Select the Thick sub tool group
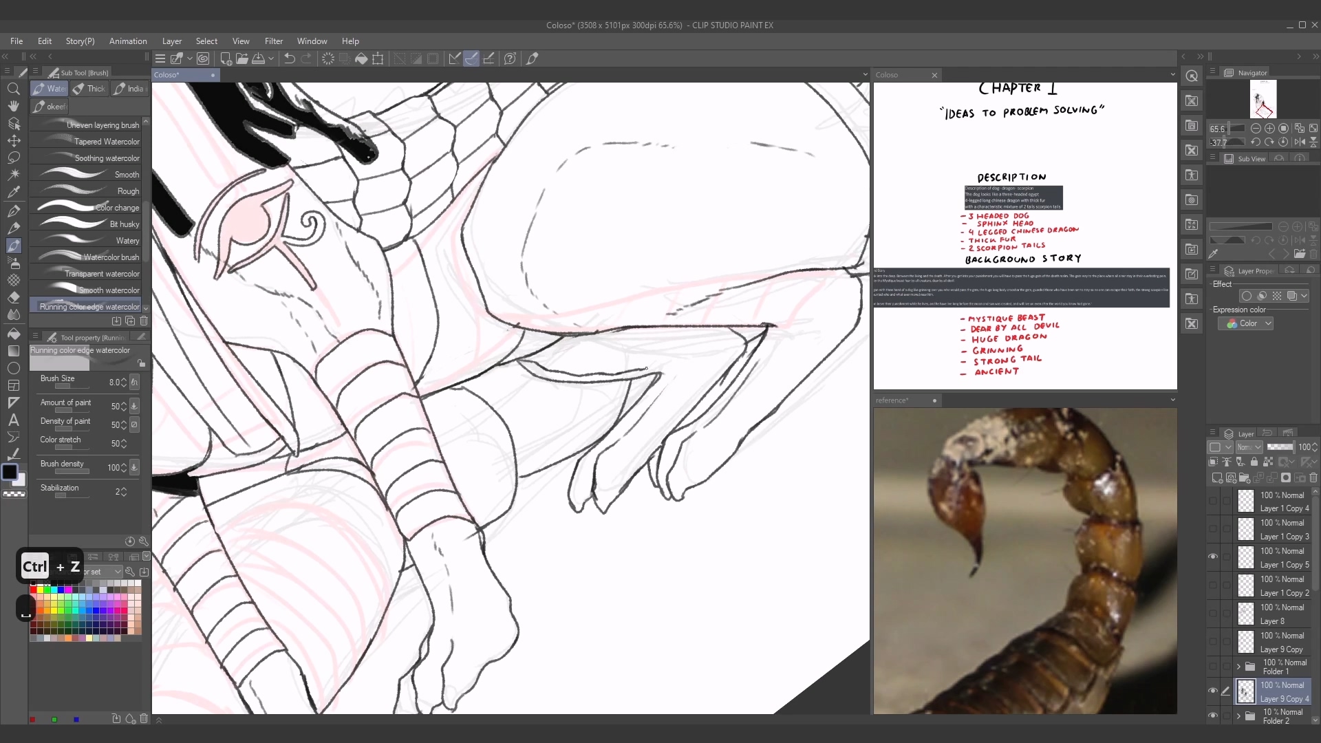This screenshot has width=1321, height=743. [89, 89]
